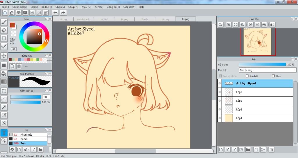Toggle visibility of Lớp4 layer
Image resolution: width=298 pixels, height=158 pixels.
click(x=220, y=118)
